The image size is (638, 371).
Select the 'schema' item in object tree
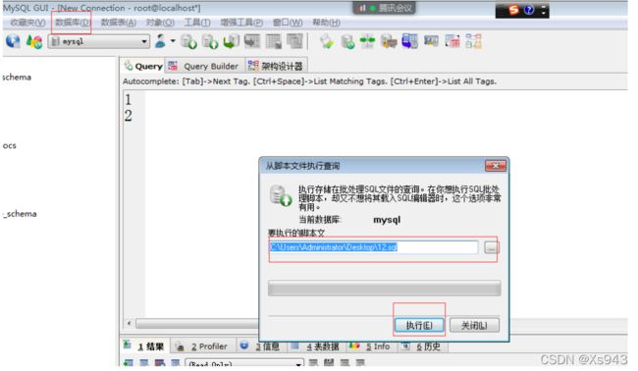tap(17, 77)
